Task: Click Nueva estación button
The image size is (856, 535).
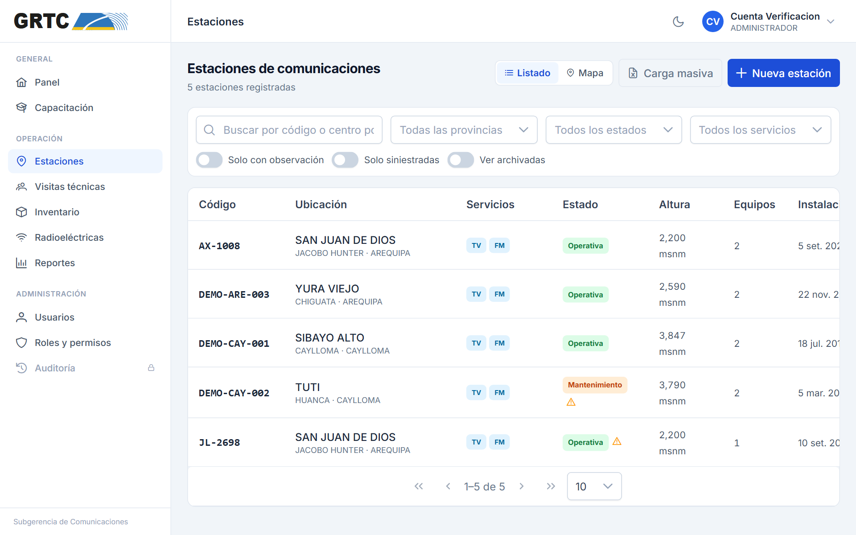Action: click(783, 73)
